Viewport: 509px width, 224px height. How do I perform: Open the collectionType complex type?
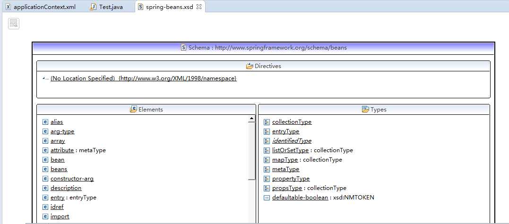pyautogui.click(x=292, y=122)
